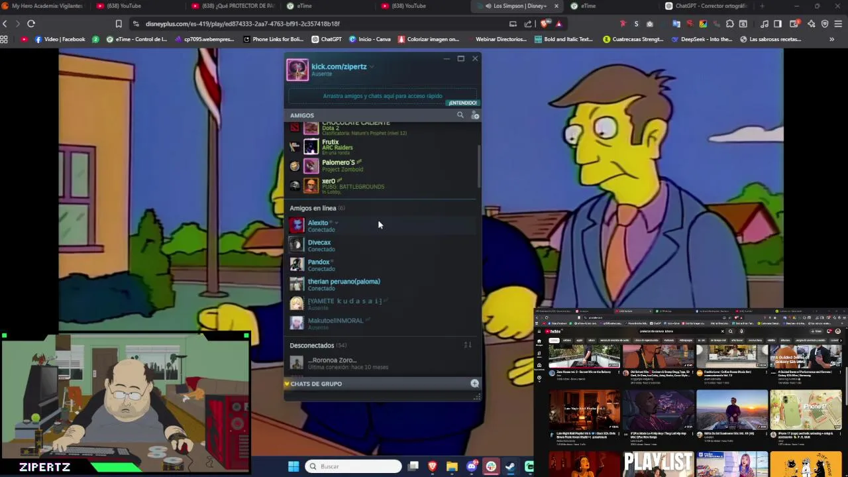Use the friends window resize grip

pyautogui.click(x=476, y=397)
